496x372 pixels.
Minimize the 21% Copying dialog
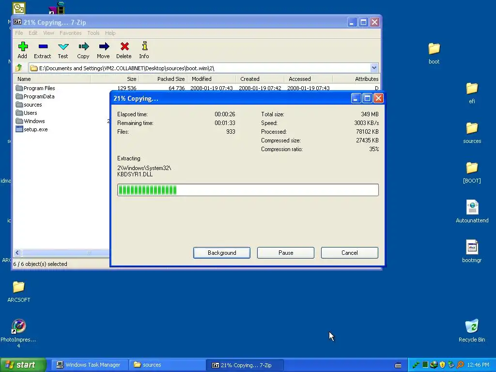pos(356,98)
